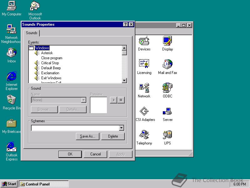Click speaker icon beside Default Beep
Screen dimensions: 250x188
(37, 68)
